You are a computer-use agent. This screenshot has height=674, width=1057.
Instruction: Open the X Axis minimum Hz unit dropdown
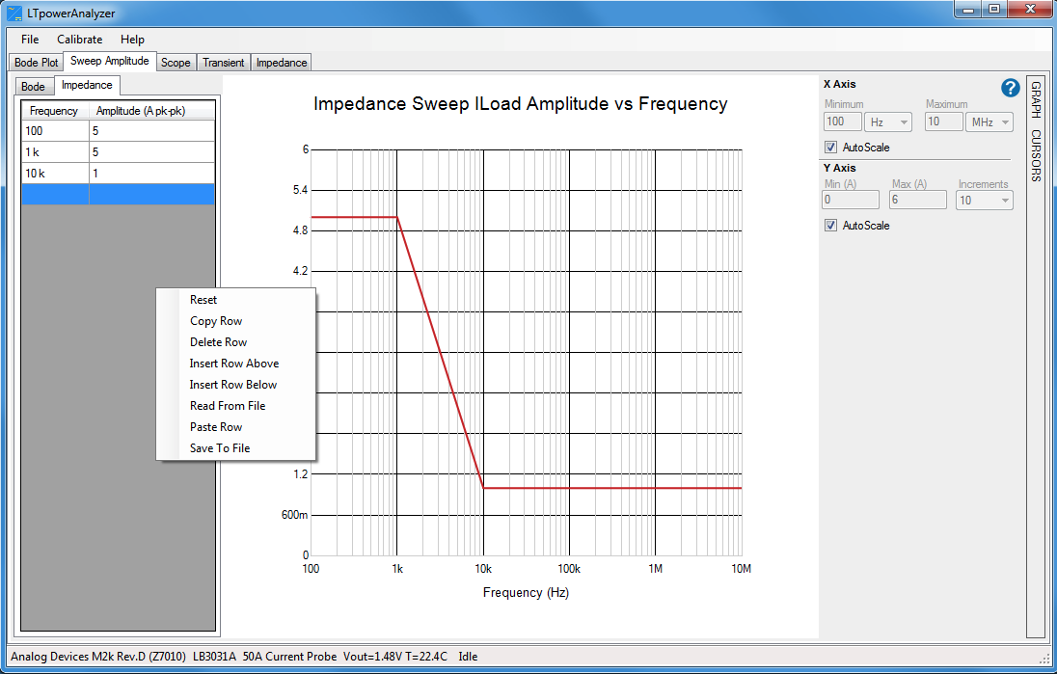tap(889, 122)
